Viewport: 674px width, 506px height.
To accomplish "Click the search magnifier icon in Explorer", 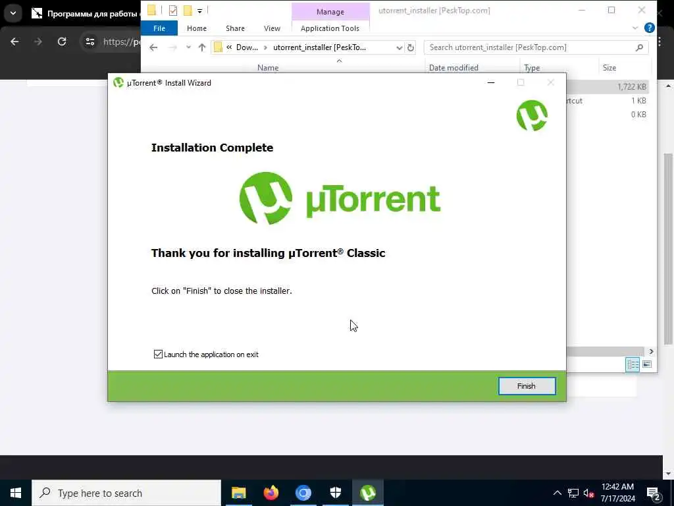I will (639, 47).
